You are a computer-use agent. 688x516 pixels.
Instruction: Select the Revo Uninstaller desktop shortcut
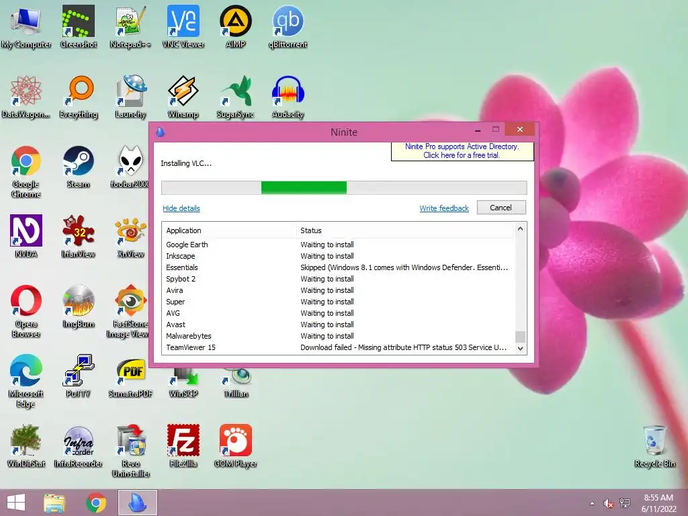pyautogui.click(x=130, y=451)
